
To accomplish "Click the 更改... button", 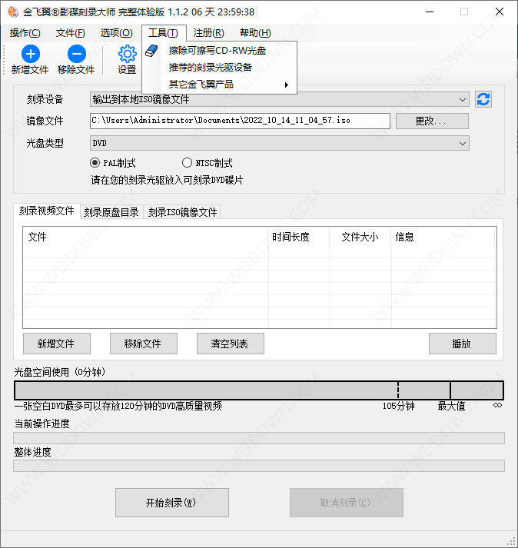I will tap(432, 121).
